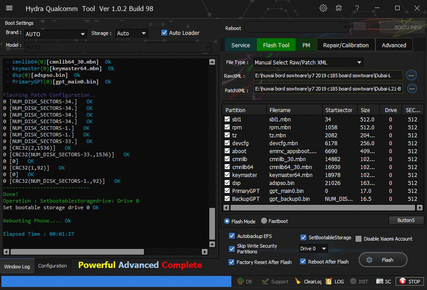The height and width of the screenshot is (290, 427).
Task: Switch to the Flash Tool tab
Action: pyautogui.click(x=276, y=45)
